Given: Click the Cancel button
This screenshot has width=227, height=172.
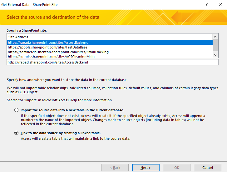Looking at the screenshot, I should coord(207,168).
